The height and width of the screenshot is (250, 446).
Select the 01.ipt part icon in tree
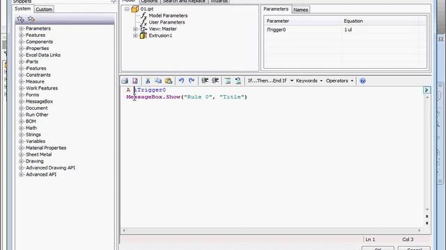134,9
